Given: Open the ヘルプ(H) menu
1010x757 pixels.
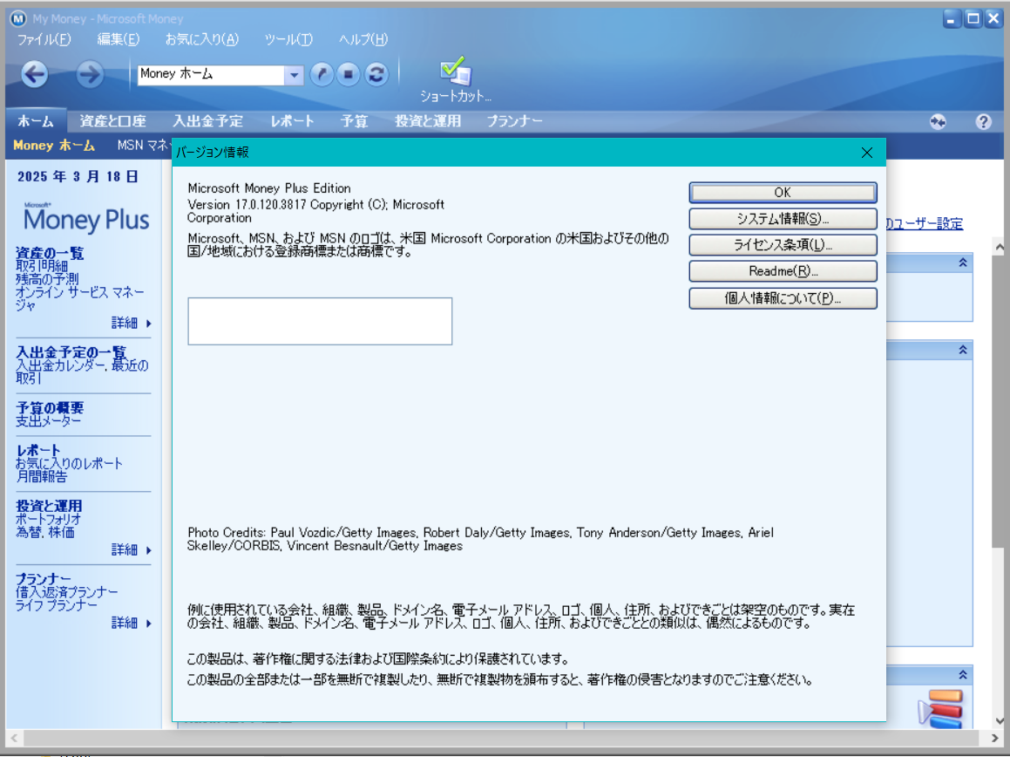Looking at the screenshot, I should click(x=363, y=39).
